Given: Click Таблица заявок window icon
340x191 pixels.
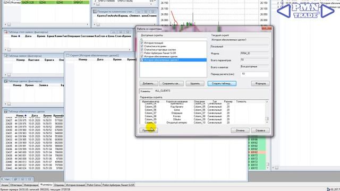Looking at the screenshot, I should point(6,56).
